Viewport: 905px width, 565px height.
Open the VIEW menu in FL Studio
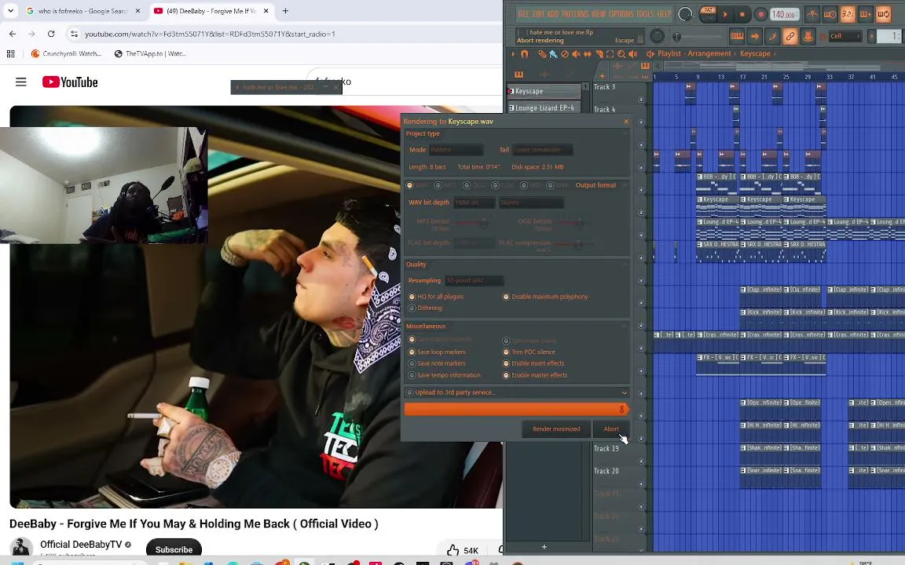click(x=599, y=14)
